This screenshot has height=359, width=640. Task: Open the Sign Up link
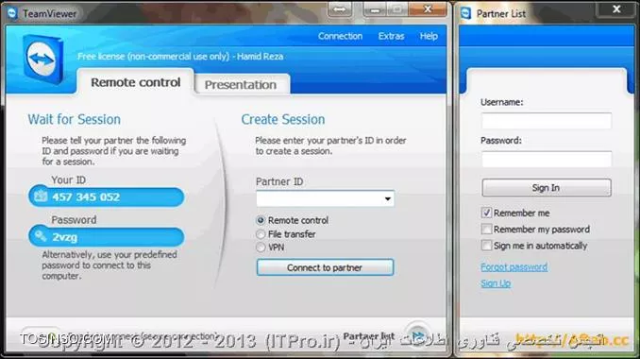[496, 283]
